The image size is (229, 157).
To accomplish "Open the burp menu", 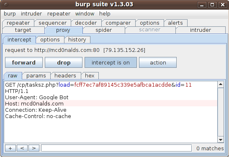I will click(x=10, y=14).
